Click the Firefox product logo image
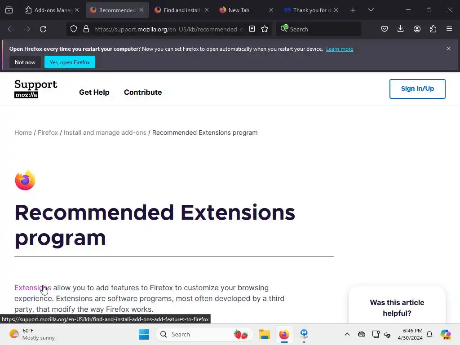The width and height of the screenshot is (460, 345). click(x=25, y=180)
